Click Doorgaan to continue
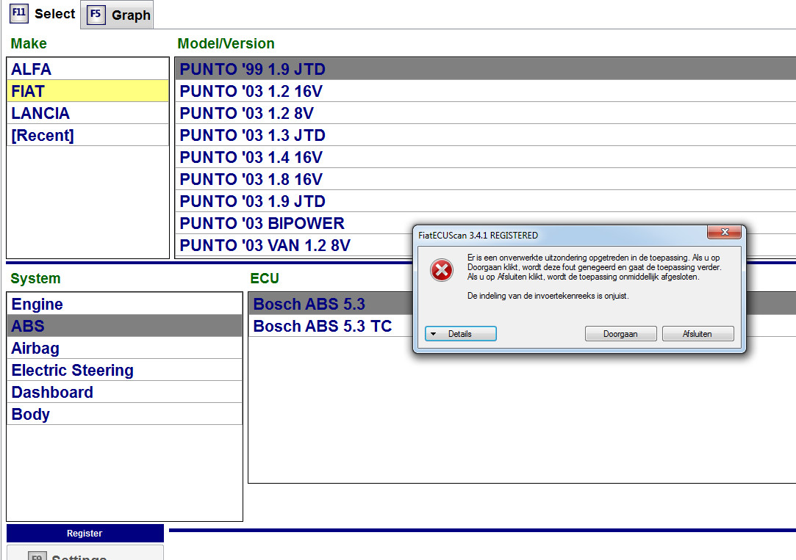This screenshot has height=560, width=796. click(x=620, y=333)
